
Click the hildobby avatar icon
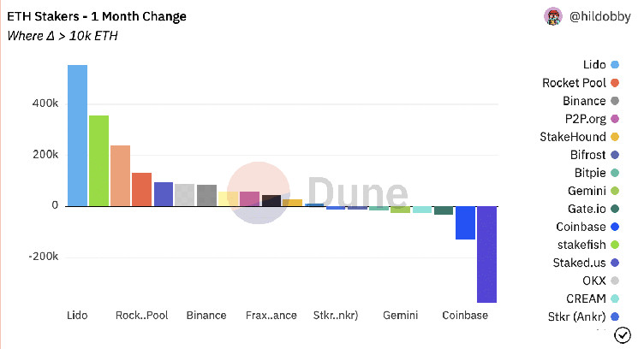554,16
